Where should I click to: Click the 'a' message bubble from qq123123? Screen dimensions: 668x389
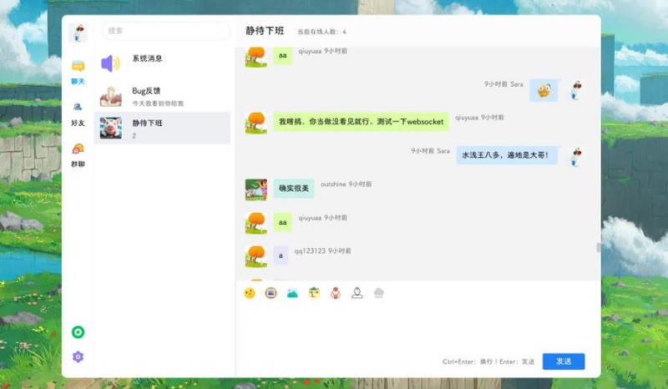(x=281, y=255)
